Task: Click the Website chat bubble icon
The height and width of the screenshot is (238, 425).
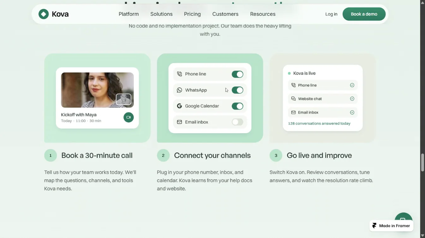Action: coord(293,99)
